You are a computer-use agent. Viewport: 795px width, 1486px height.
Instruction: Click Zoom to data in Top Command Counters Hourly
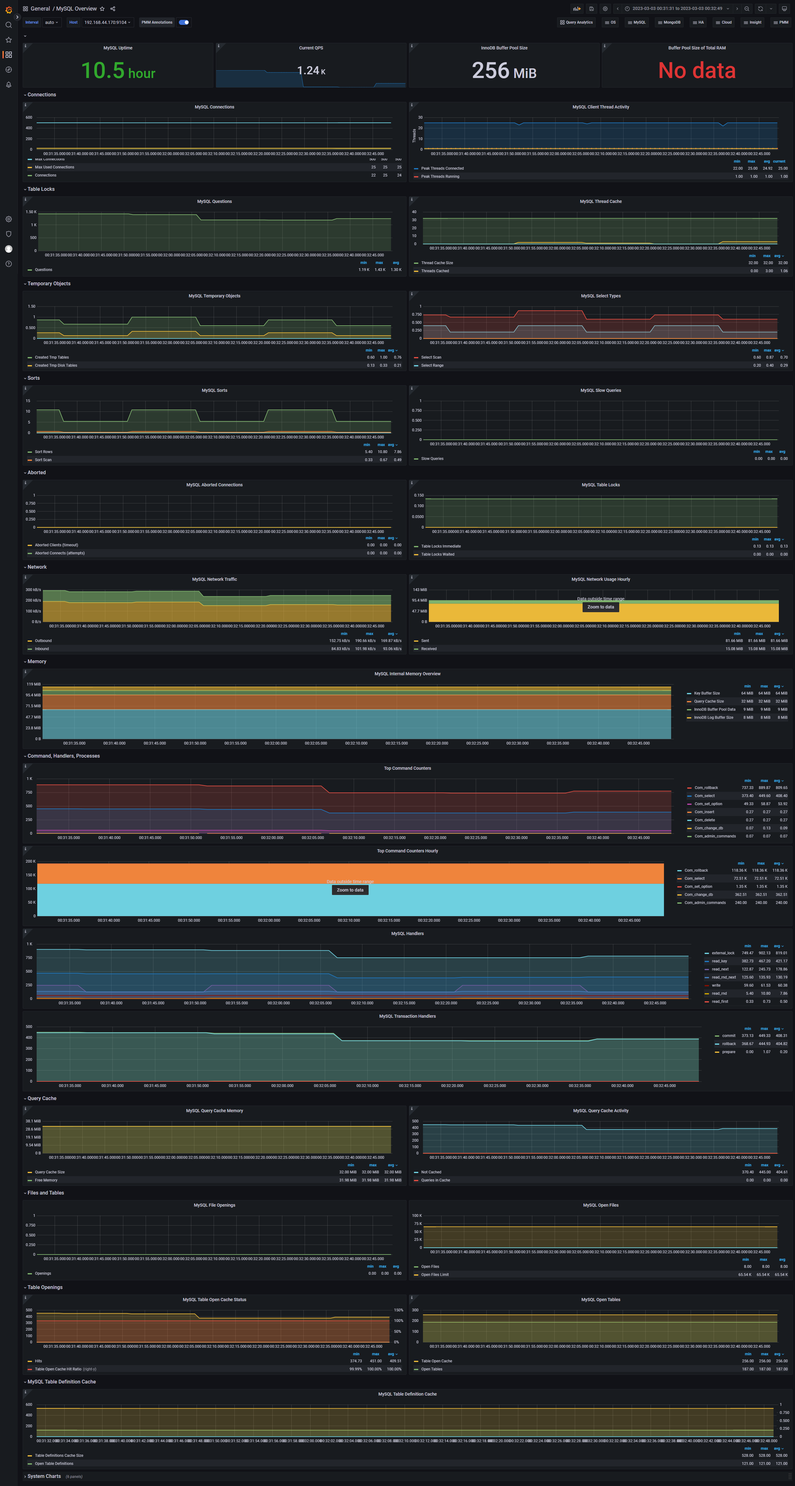pyautogui.click(x=350, y=890)
